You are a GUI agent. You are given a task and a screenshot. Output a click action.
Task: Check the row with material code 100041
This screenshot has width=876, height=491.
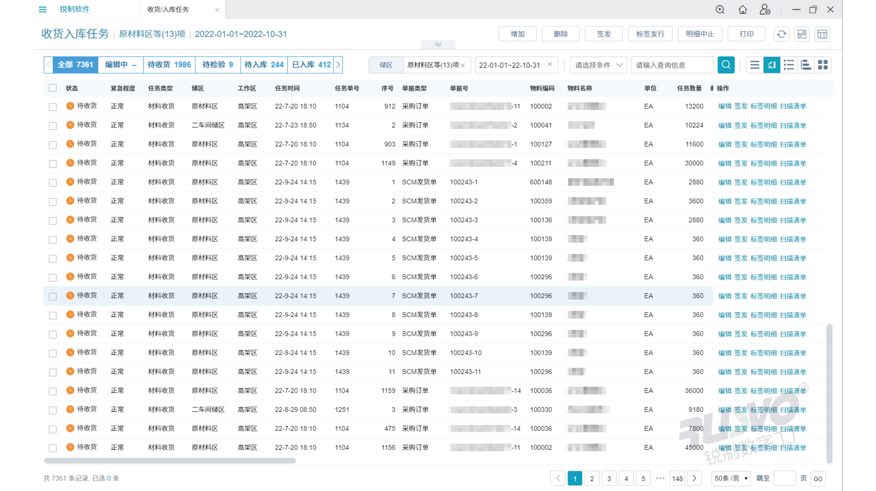(53, 126)
